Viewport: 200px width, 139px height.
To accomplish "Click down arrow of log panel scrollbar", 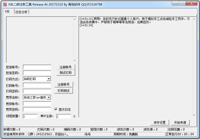I will tap(194, 115).
